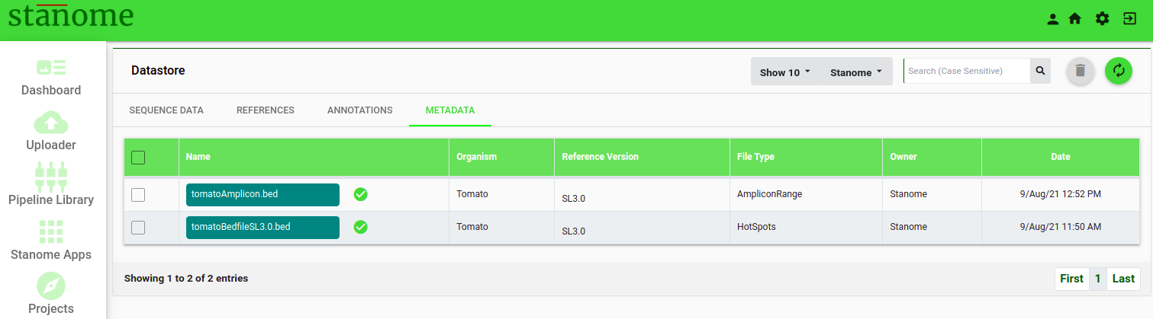The image size is (1153, 319).
Task: Check the tomatoAmplicon.bed row checkbox
Action: 138,195
